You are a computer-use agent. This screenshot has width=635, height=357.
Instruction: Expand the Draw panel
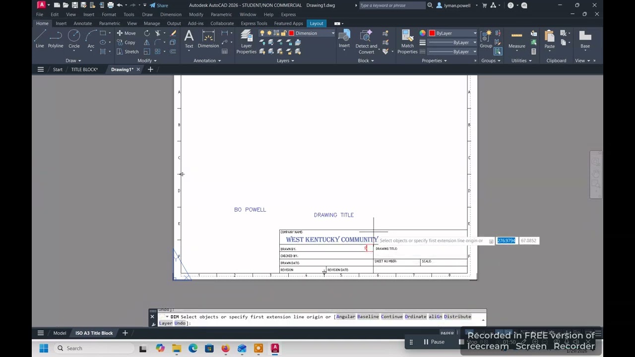click(73, 60)
